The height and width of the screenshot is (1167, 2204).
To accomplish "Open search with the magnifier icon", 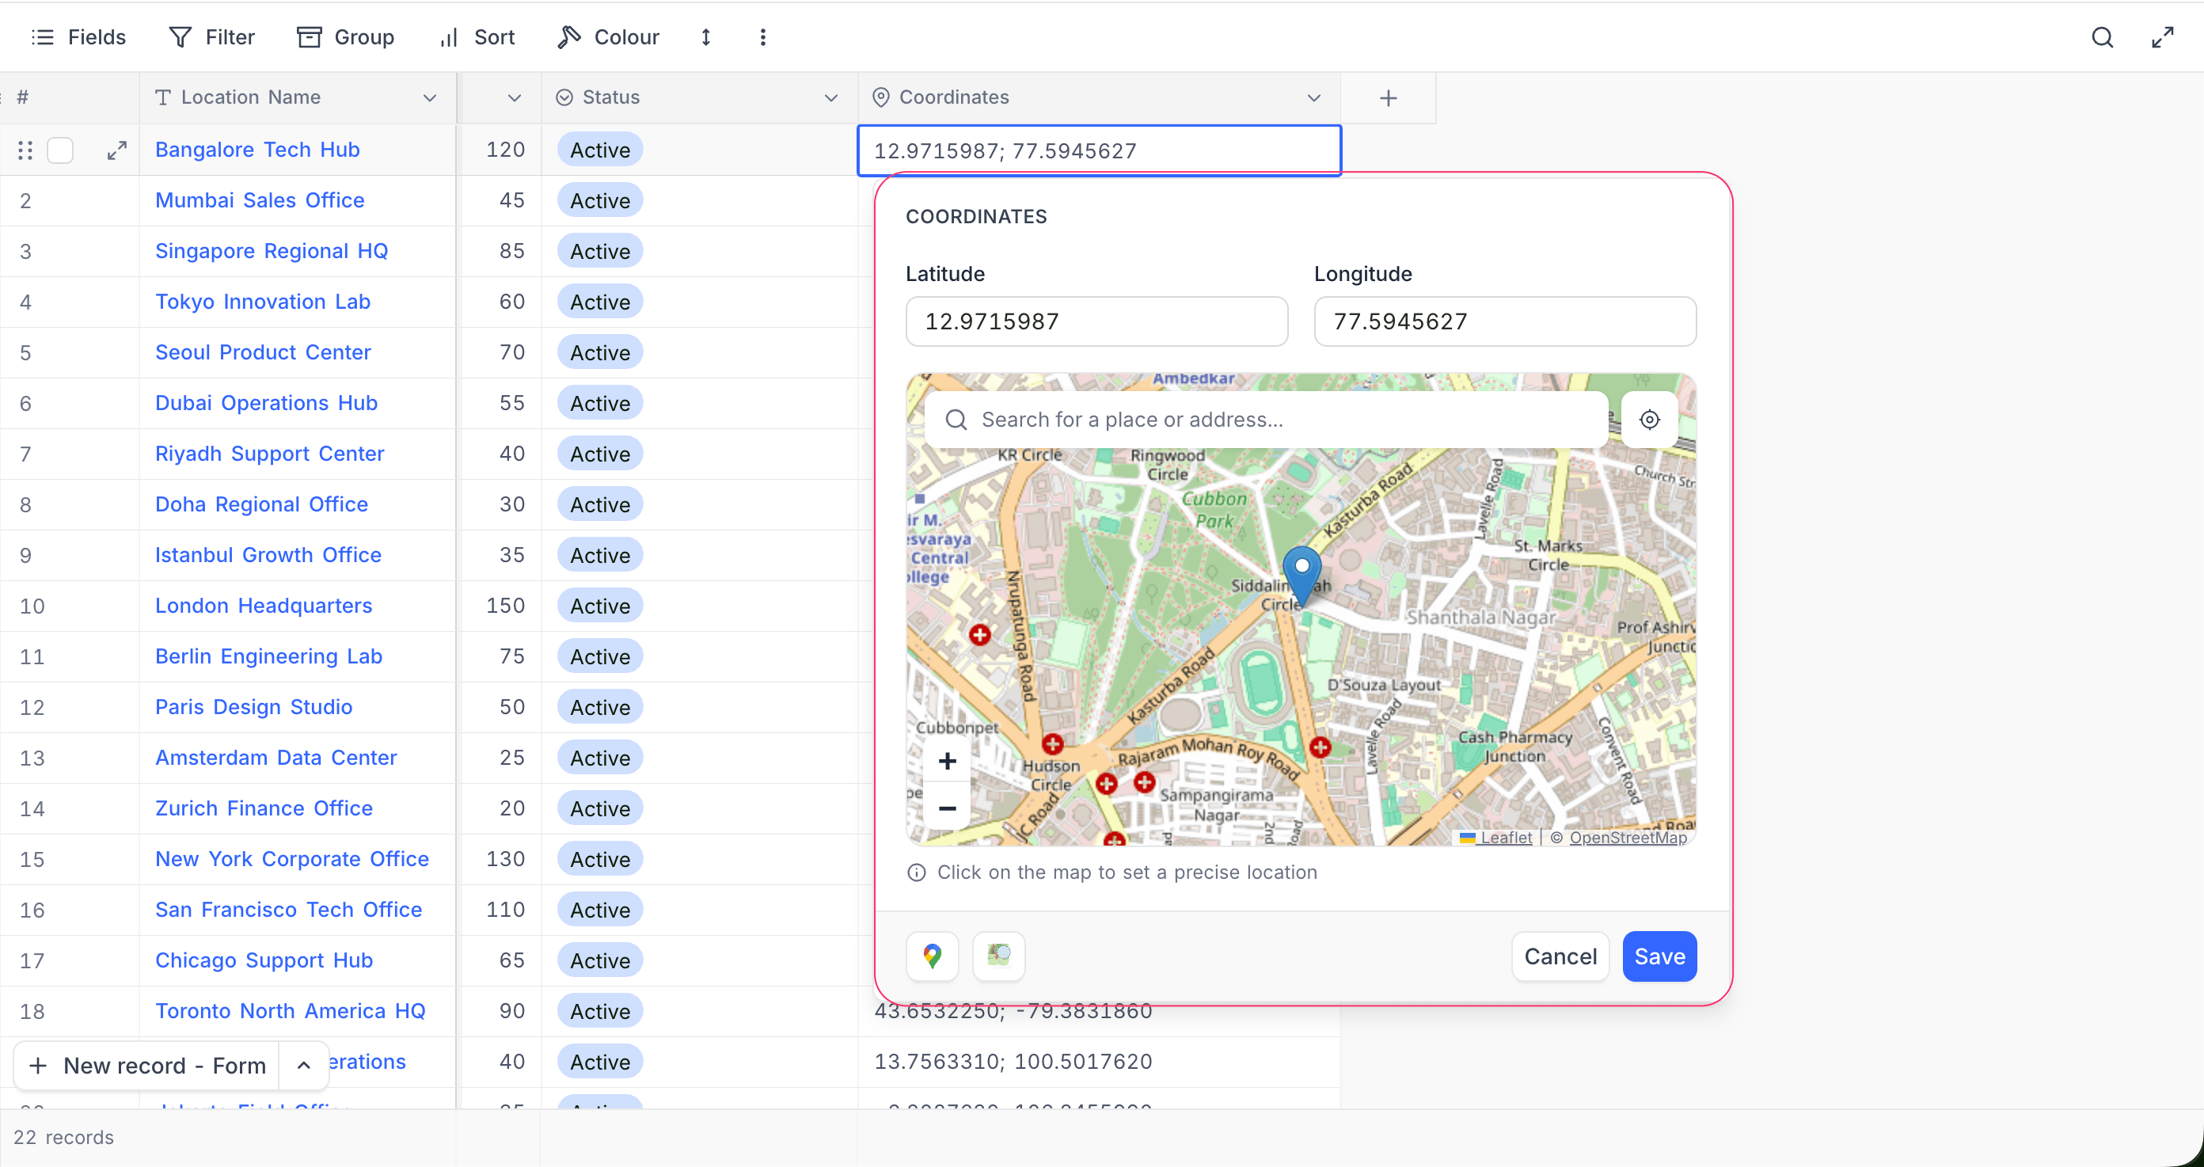I will [x=2103, y=36].
